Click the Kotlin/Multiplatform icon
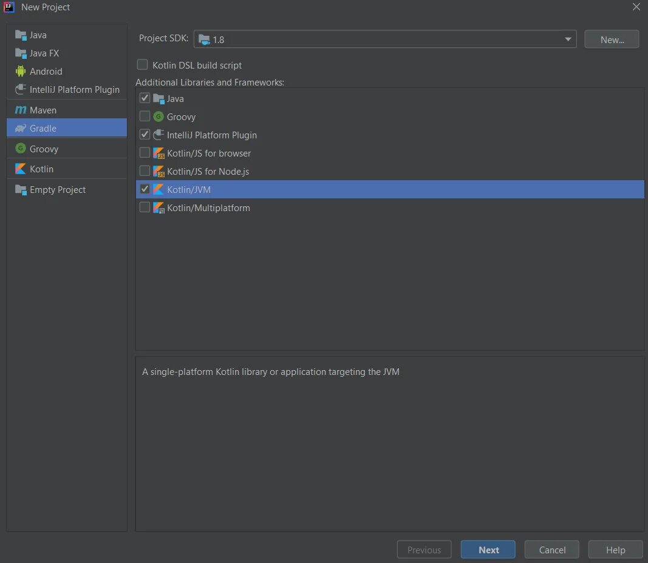The width and height of the screenshot is (648, 563). [x=159, y=207]
